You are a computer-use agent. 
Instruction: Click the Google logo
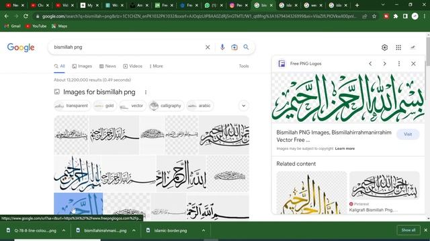tap(21, 48)
